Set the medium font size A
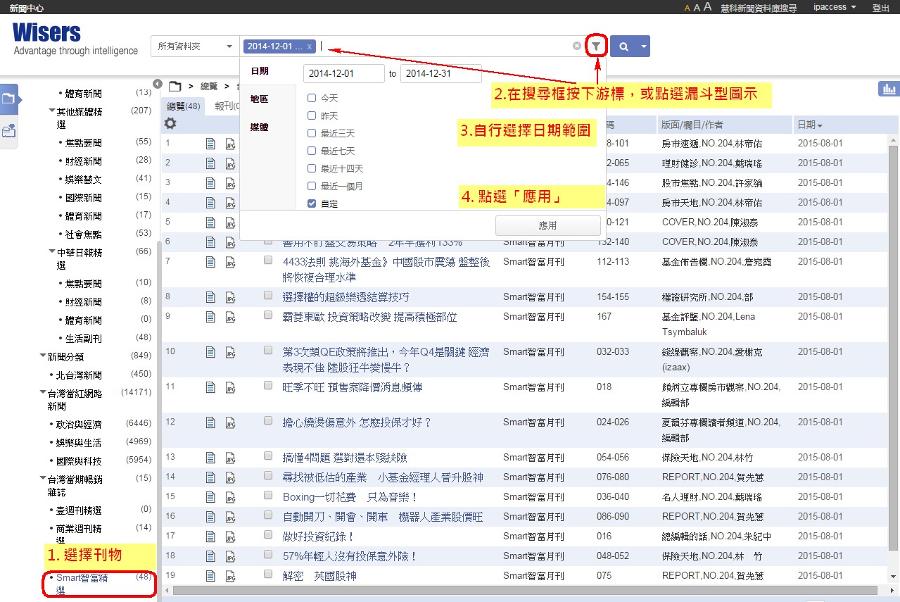This screenshot has height=602, width=900. [697, 8]
